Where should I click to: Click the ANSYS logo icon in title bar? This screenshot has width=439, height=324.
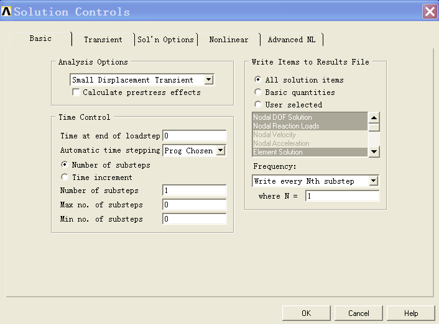coord(7,12)
